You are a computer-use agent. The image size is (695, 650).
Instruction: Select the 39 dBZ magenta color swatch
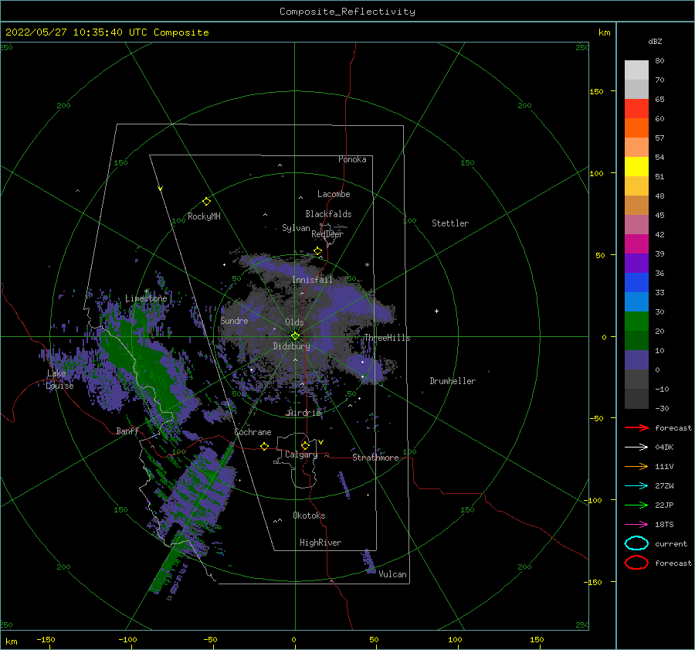click(x=636, y=243)
